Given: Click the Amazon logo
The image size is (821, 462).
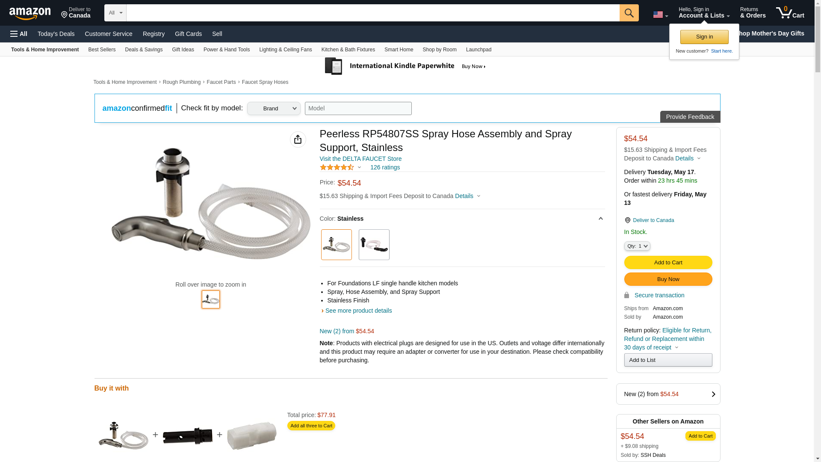Looking at the screenshot, I should click(30, 13).
